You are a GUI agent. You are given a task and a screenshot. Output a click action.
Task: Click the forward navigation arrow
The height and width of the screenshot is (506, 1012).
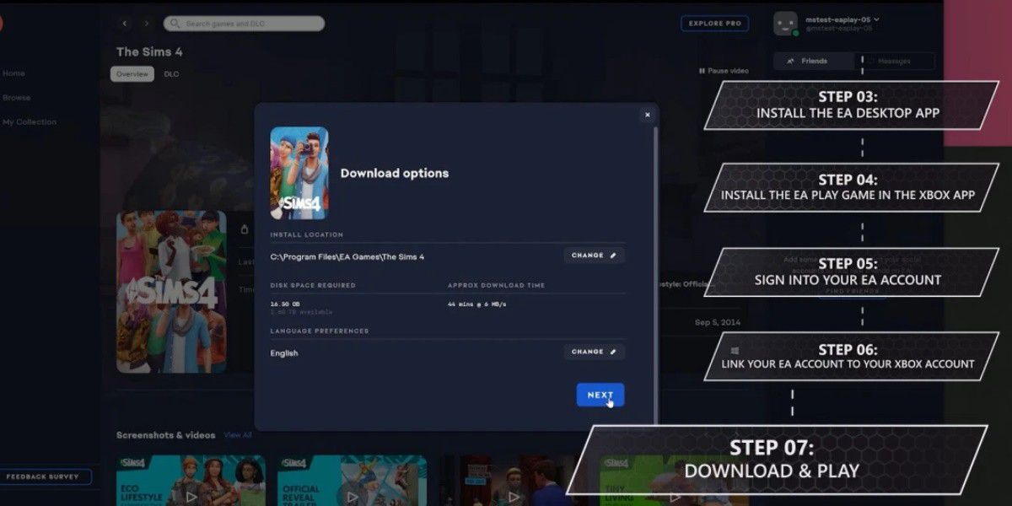(147, 24)
